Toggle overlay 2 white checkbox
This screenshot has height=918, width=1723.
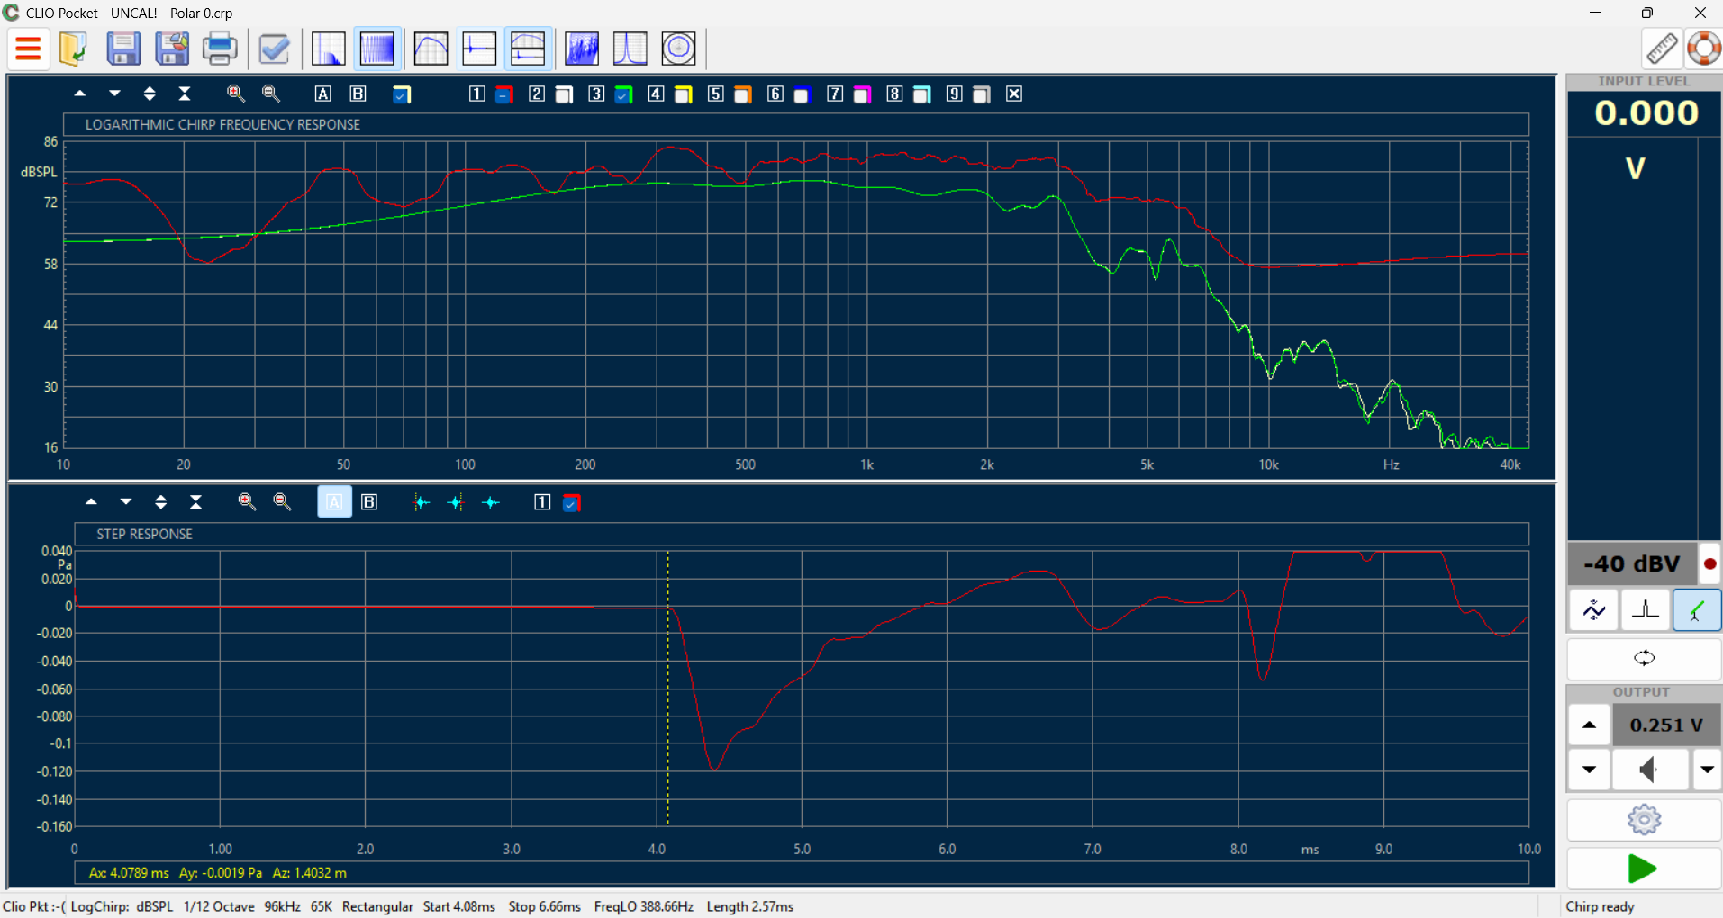[564, 94]
